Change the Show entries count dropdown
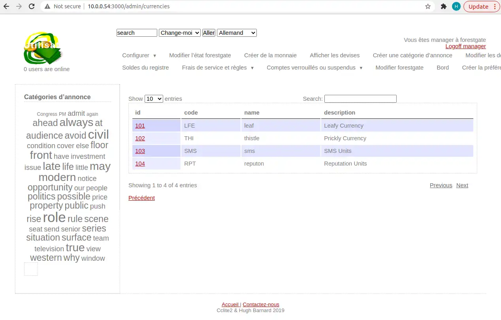This screenshot has width=501, height=320. pos(154,99)
